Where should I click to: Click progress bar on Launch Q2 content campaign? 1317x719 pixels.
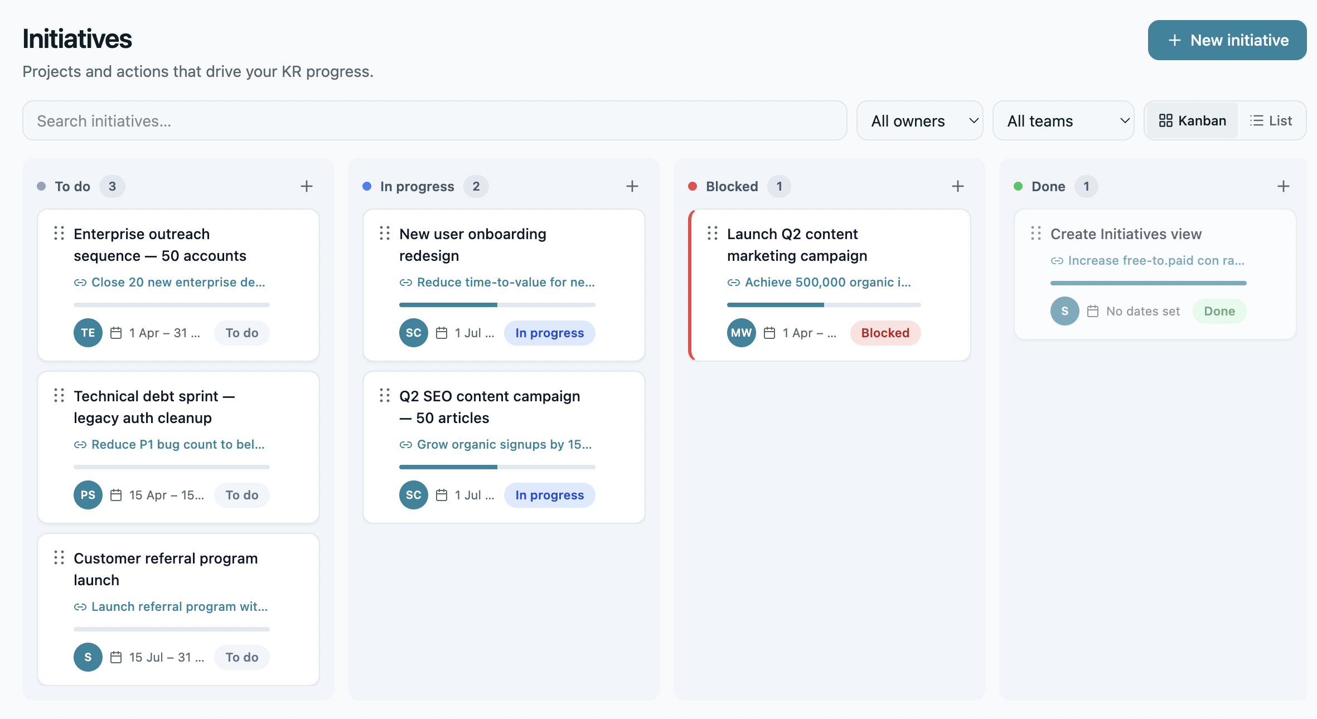(x=824, y=305)
